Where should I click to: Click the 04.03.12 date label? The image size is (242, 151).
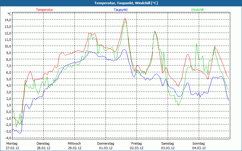pos(199,148)
